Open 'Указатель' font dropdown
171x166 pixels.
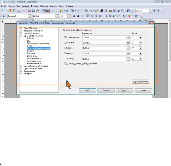click(x=128, y=59)
